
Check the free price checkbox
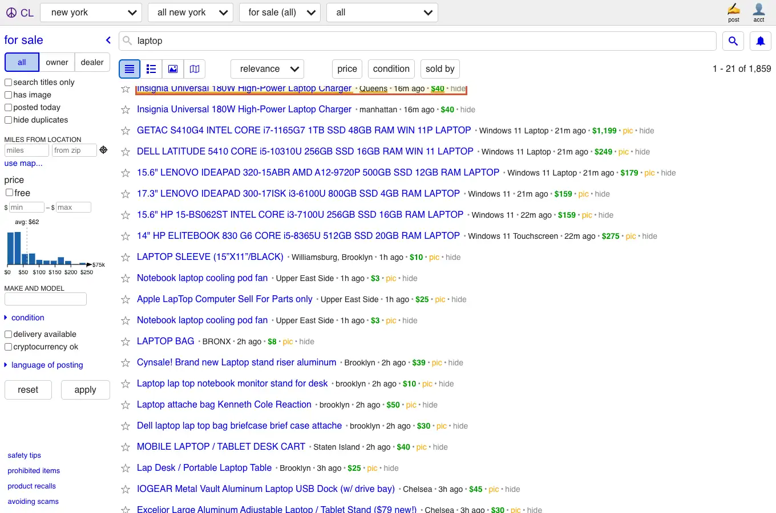pyautogui.click(x=9, y=193)
